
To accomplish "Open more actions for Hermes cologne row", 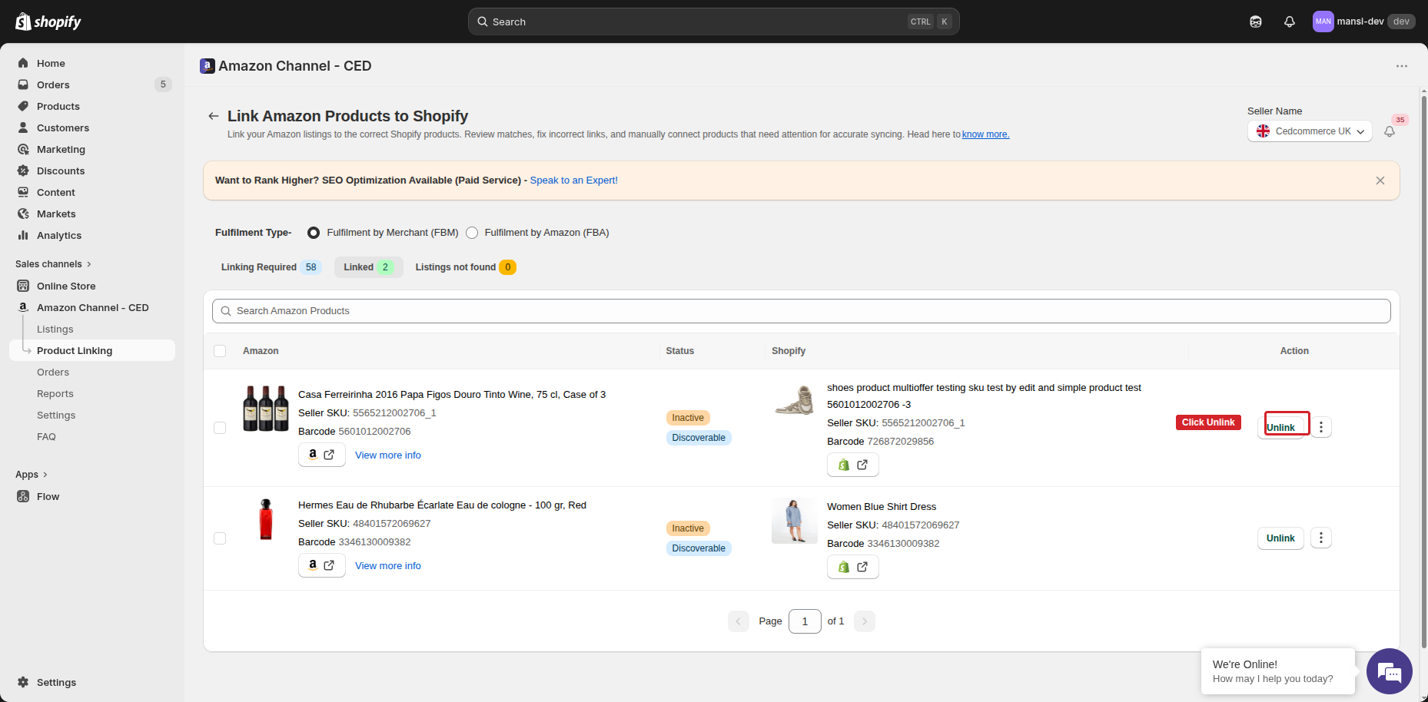I will pyautogui.click(x=1321, y=538).
